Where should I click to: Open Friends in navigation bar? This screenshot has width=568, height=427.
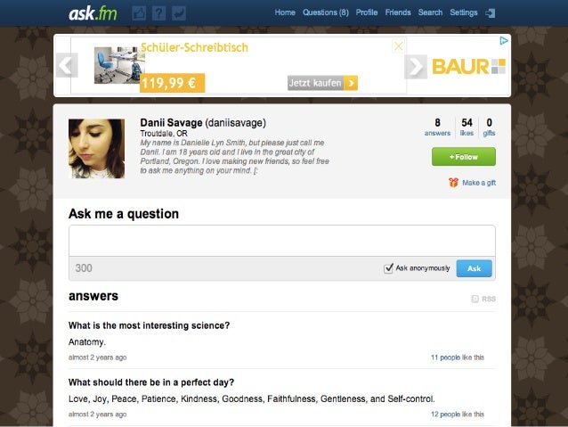pyautogui.click(x=398, y=12)
